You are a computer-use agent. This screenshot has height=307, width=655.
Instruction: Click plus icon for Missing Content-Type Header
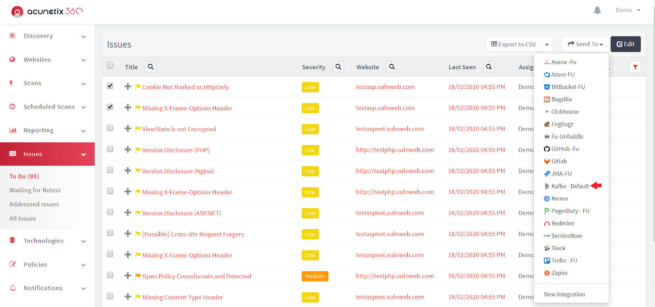point(128,297)
